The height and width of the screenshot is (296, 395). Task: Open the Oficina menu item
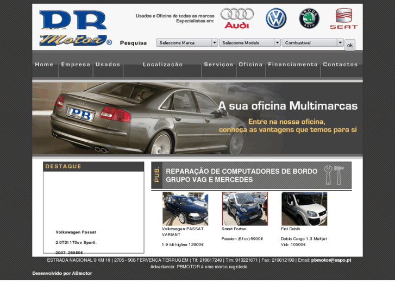(x=250, y=65)
